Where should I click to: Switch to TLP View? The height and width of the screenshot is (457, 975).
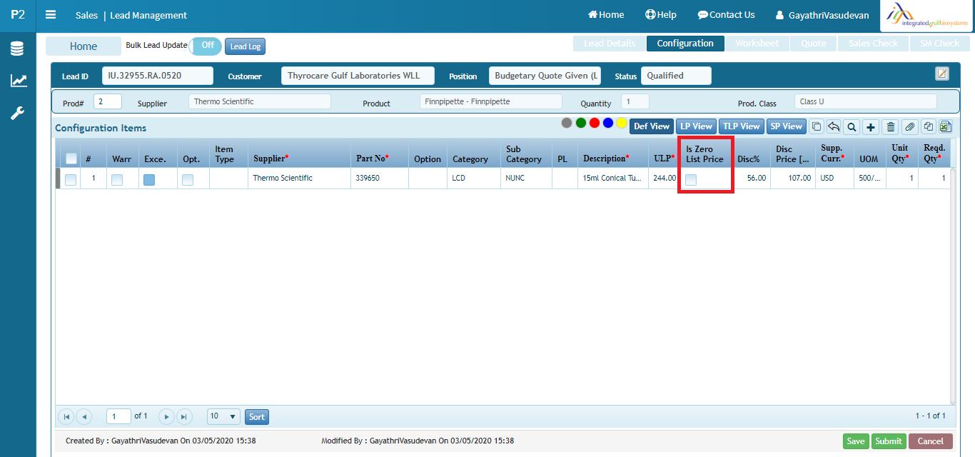coord(741,126)
